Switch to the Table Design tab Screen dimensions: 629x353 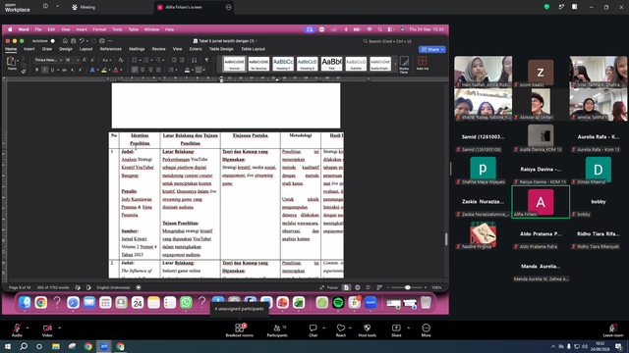pos(221,49)
